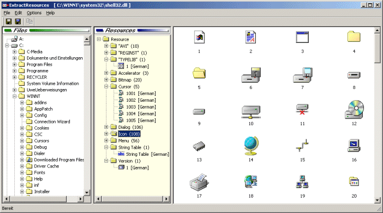
Task: Expand the "REGINST" (1) resource node
Action: 106,53
